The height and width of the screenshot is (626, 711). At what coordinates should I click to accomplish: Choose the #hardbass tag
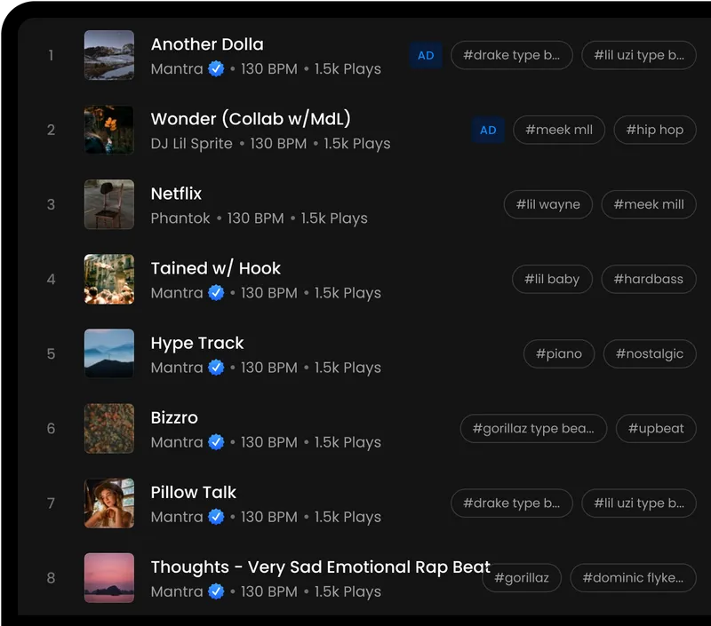pyautogui.click(x=648, y=279)
